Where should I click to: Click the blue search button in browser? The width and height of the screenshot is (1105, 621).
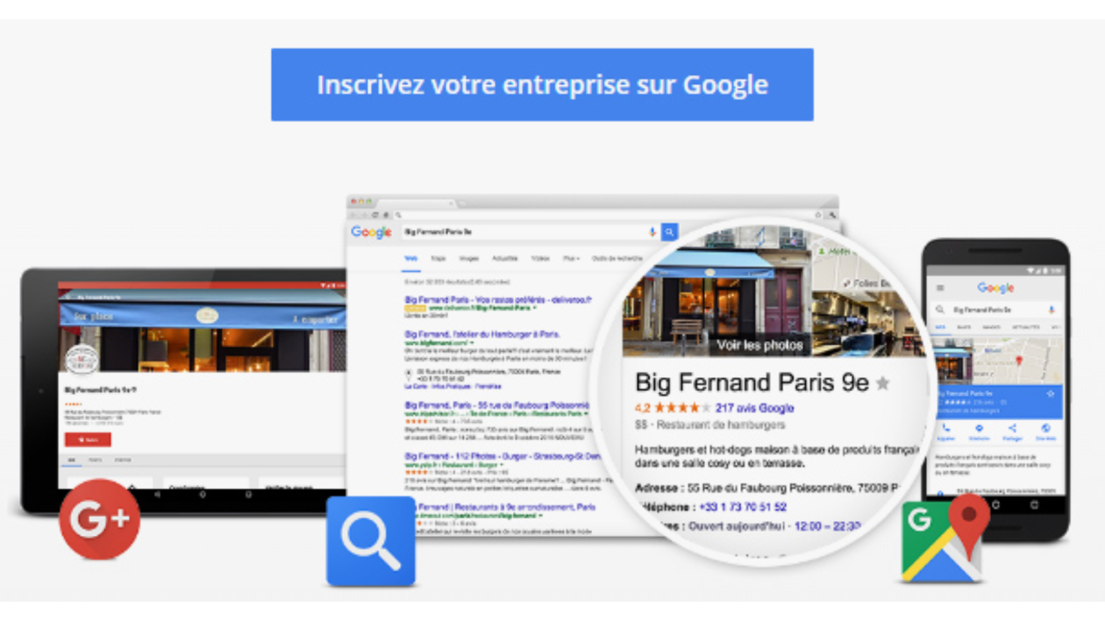click(669, 232)
